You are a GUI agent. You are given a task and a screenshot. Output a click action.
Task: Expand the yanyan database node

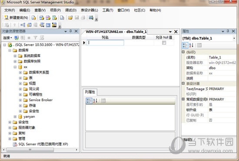15,117
